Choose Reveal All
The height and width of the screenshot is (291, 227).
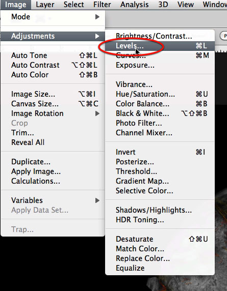tap(53, 142)
